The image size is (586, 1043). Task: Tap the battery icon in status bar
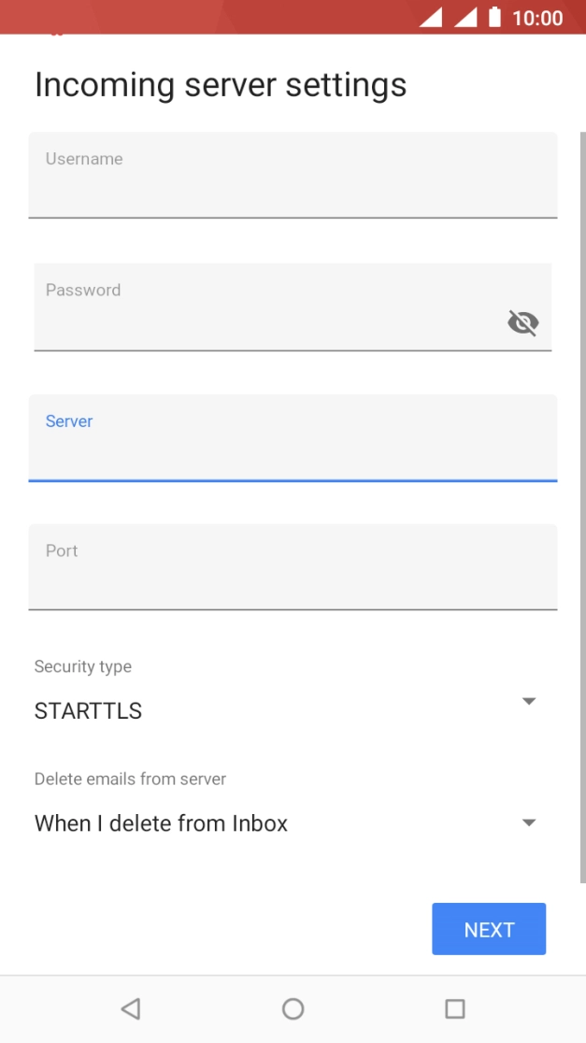tap(494, 17)
